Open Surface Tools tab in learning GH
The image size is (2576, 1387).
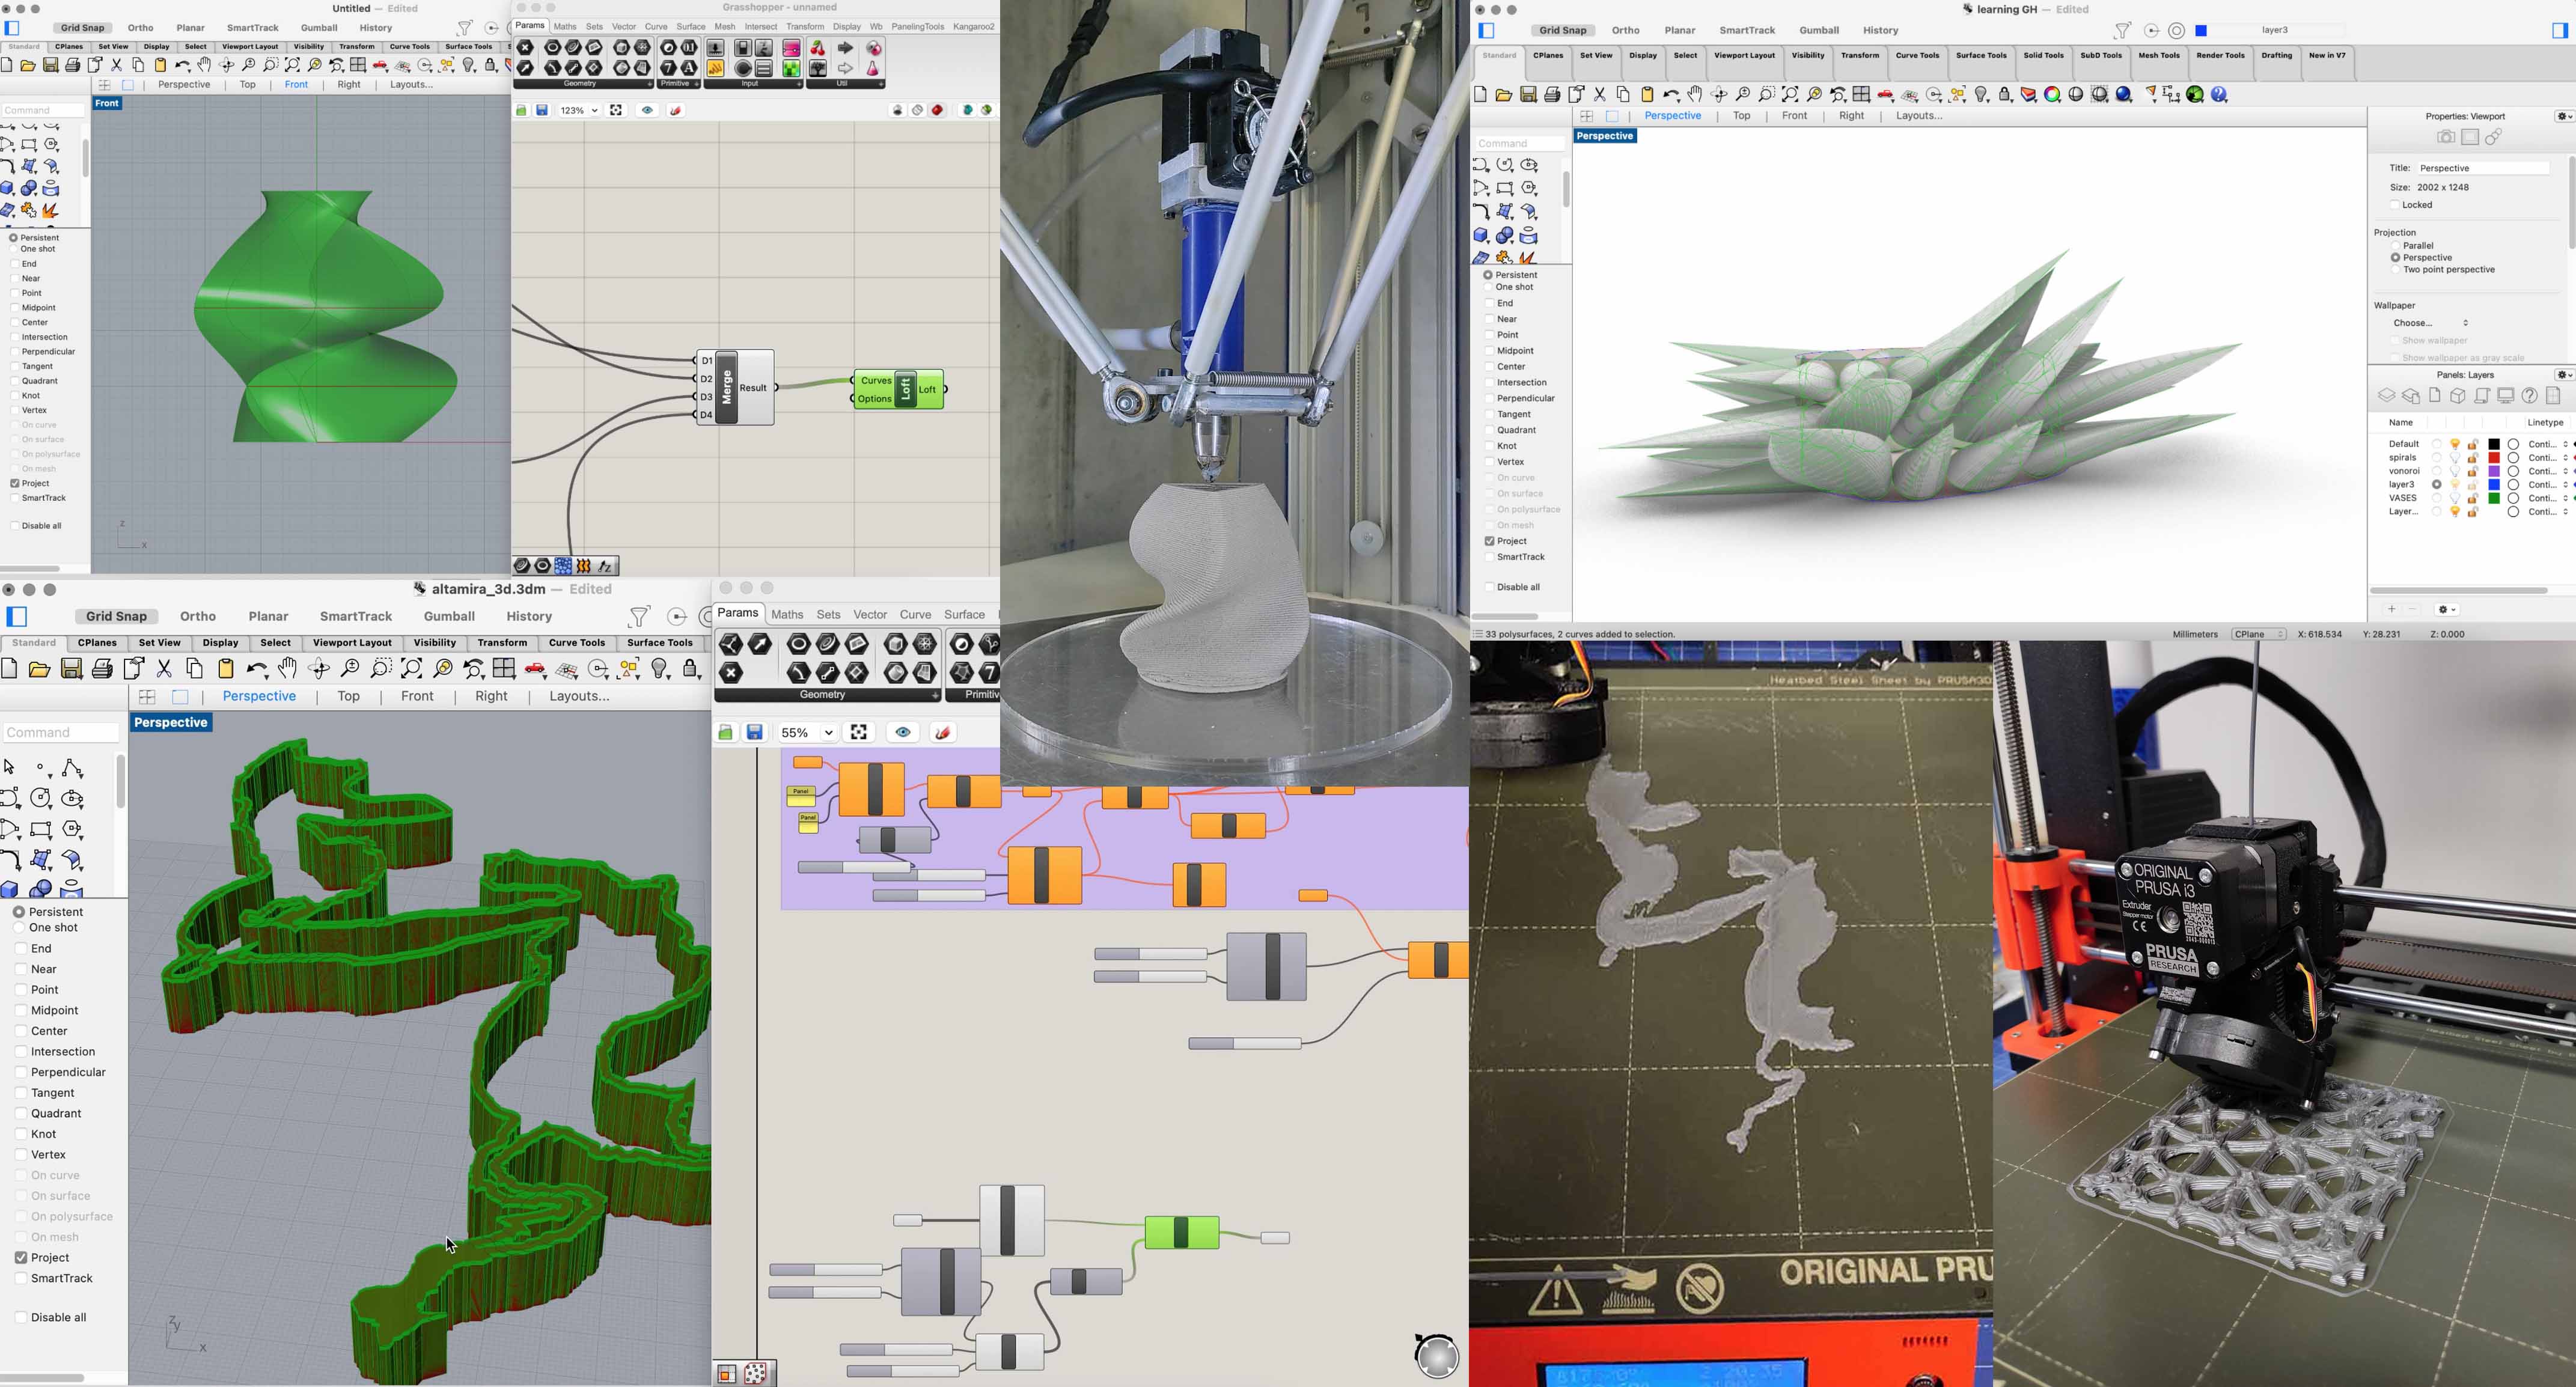coord(1981,56)
